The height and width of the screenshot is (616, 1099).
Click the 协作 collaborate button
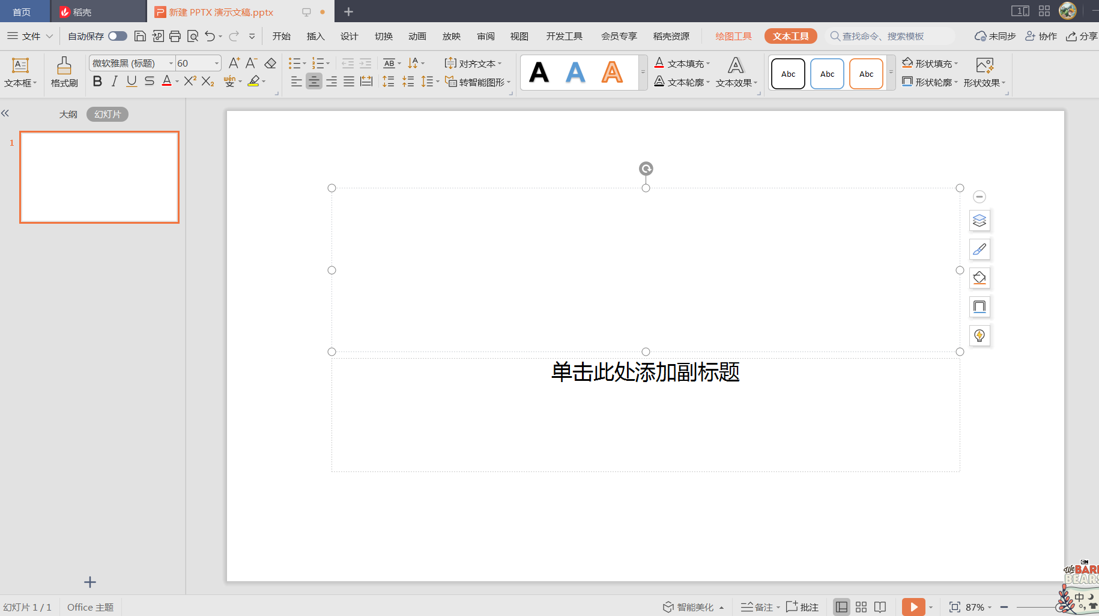(x=1041, y=36)
